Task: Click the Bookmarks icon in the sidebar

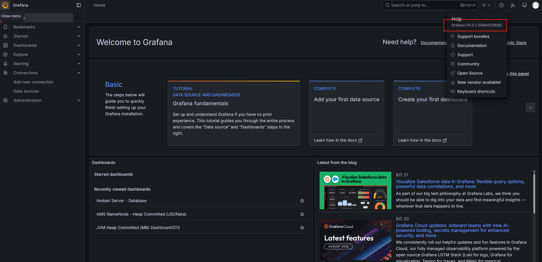Action: click(5, 27)
